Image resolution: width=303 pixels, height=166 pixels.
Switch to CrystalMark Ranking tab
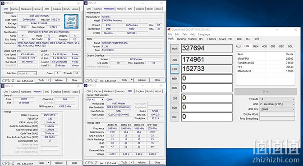pyautogui.click(x=181, y=39)
